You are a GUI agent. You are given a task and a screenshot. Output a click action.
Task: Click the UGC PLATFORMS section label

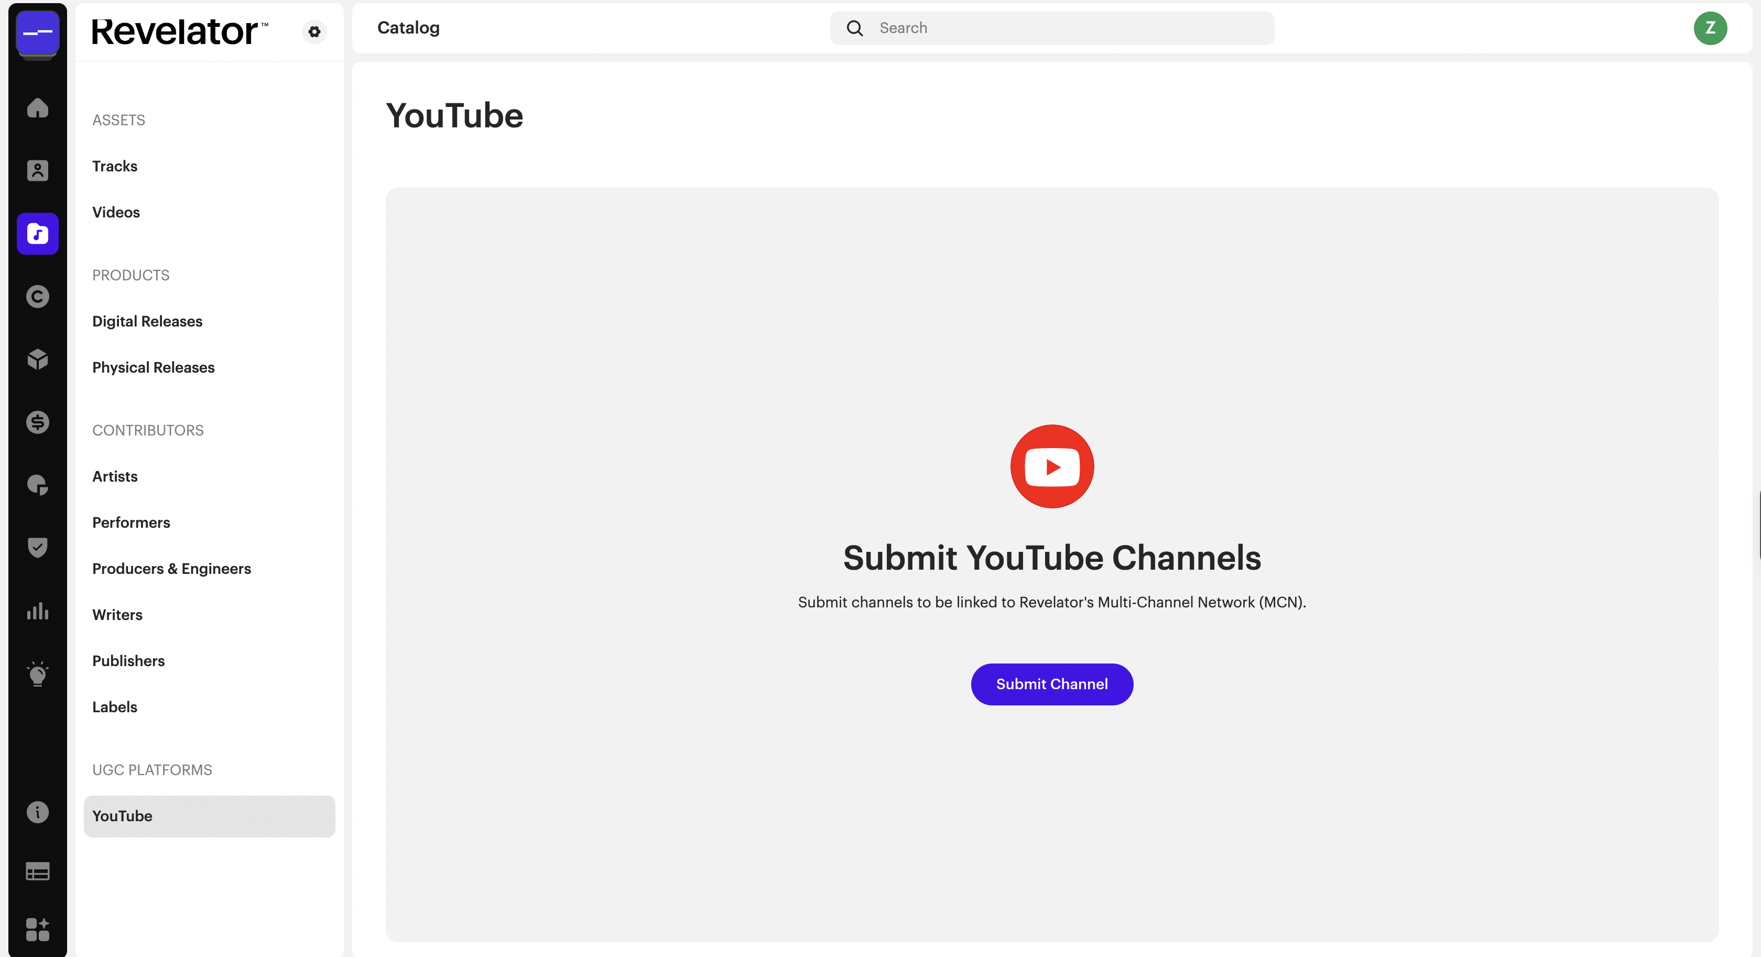click(153, 770)
